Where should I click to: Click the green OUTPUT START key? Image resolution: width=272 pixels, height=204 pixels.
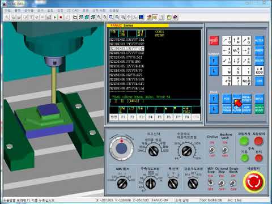pos(259,109)
